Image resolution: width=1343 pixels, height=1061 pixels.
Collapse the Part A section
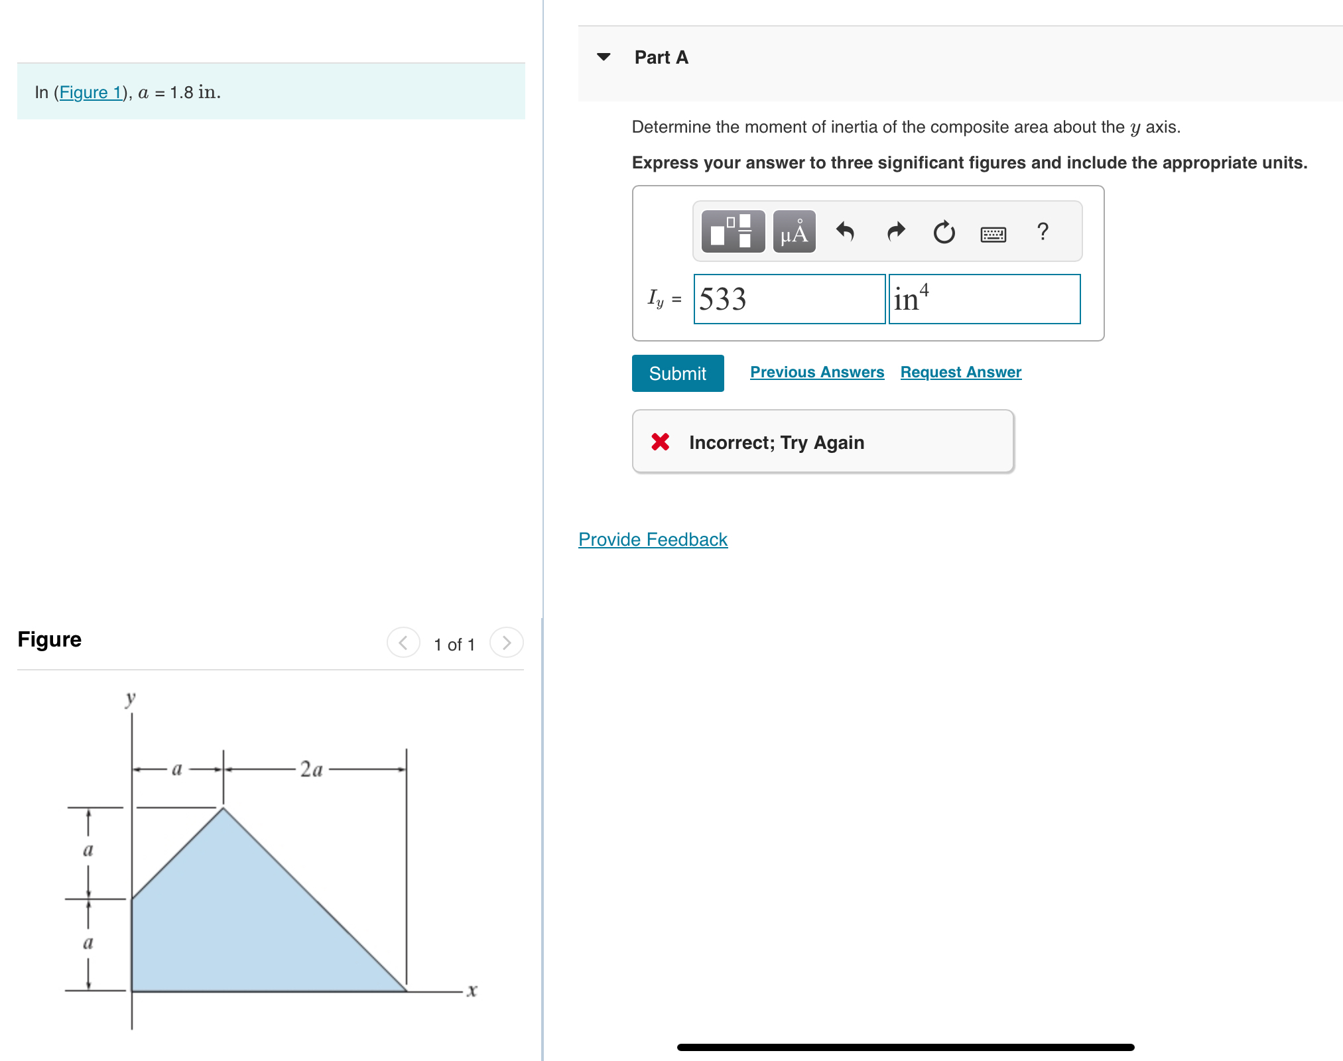[x=604, y=57]
